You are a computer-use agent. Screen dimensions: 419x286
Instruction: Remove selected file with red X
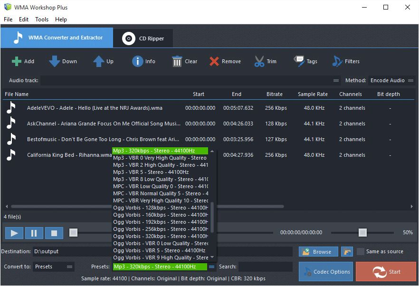tap(214, 61)
